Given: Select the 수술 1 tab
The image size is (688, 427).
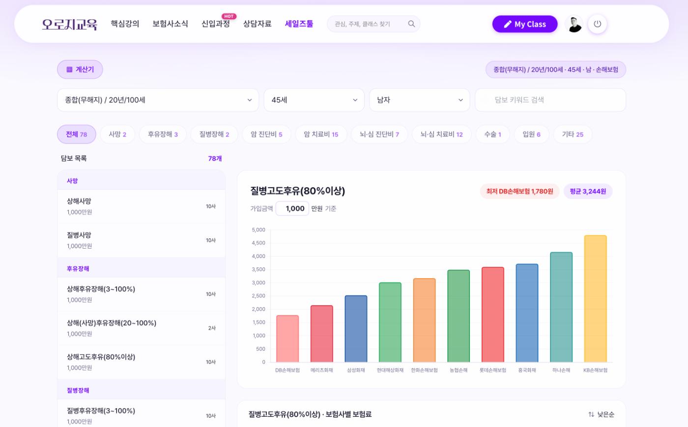Looking at the screenshot, I should point(492,134).
